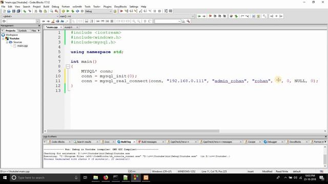Open the Debug menu
Viewport: 328px width, 184px height.
coord(55,7)
